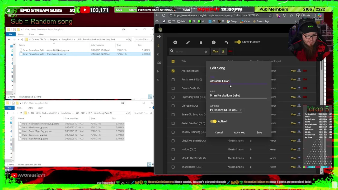Open the 'Home' tab in Oasis explorer
The height and width of the screenshot is (190, 338).
[20, 108]
